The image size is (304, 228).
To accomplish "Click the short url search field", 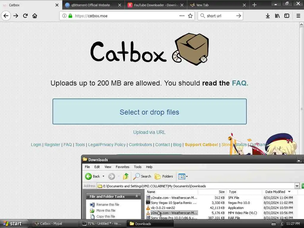I will [220, 16].
